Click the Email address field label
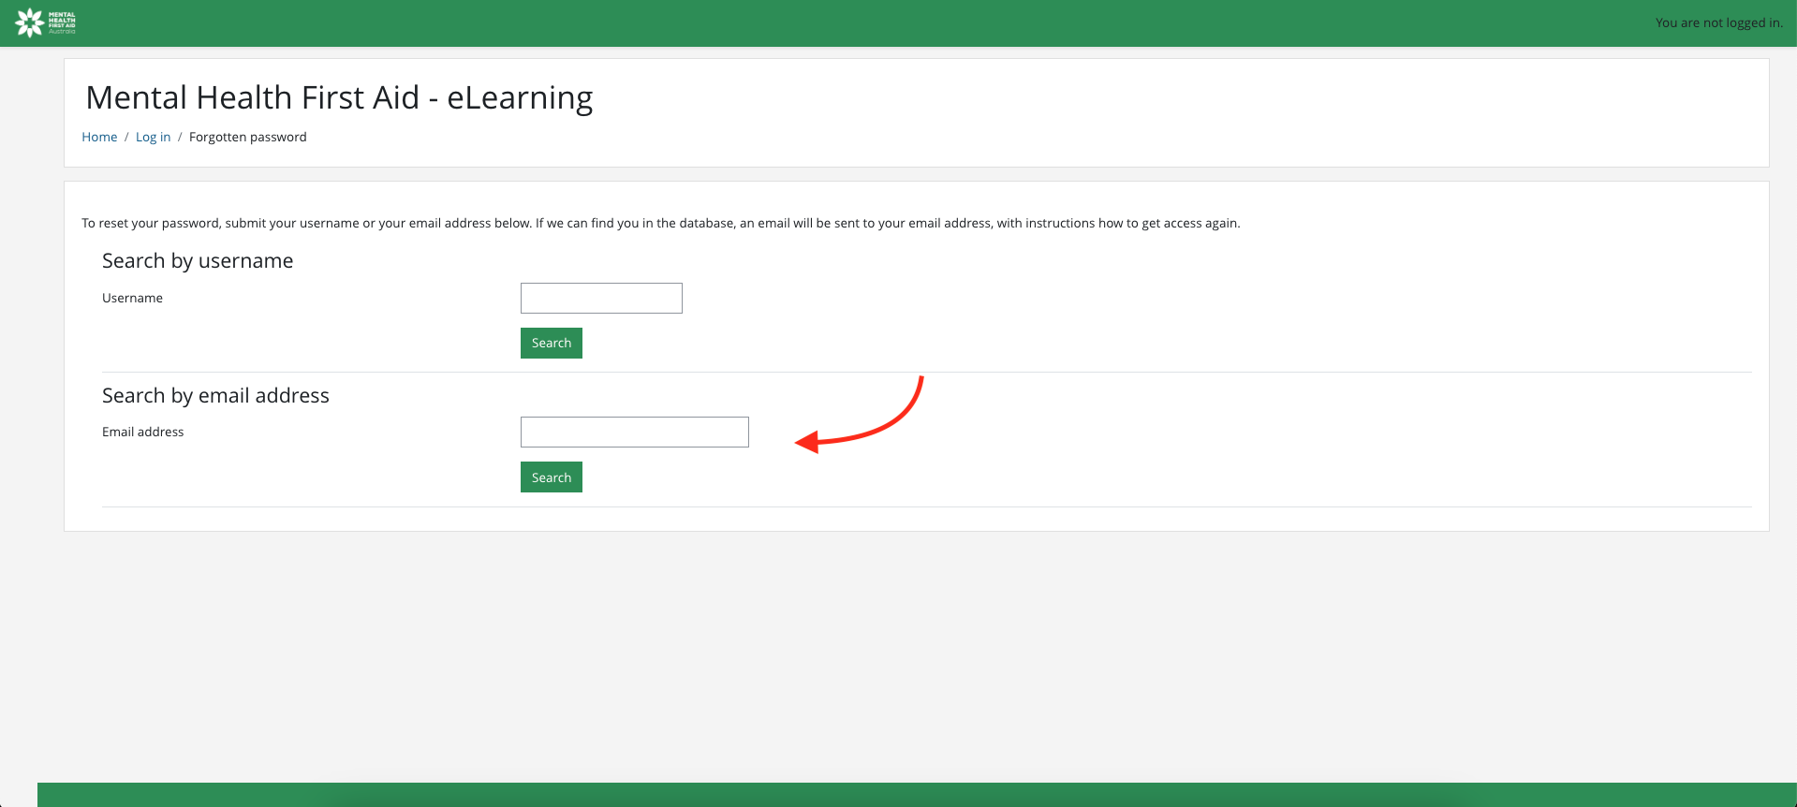 pos(142,432)
